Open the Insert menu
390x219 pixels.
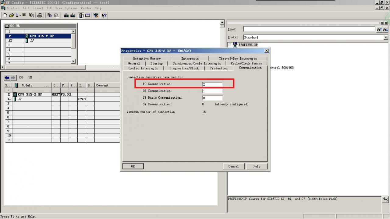[38, 8]
